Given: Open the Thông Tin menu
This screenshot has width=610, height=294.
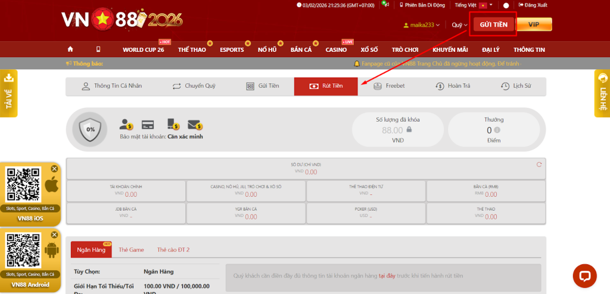Looking at the screenshot, I should 529,50.
